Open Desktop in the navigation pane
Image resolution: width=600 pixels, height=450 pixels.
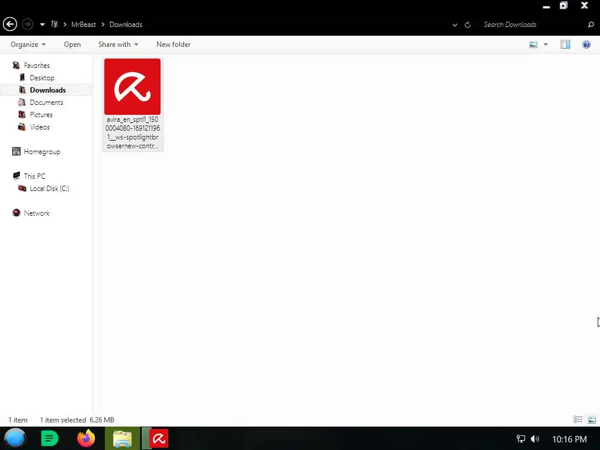(x=42, y=78)
